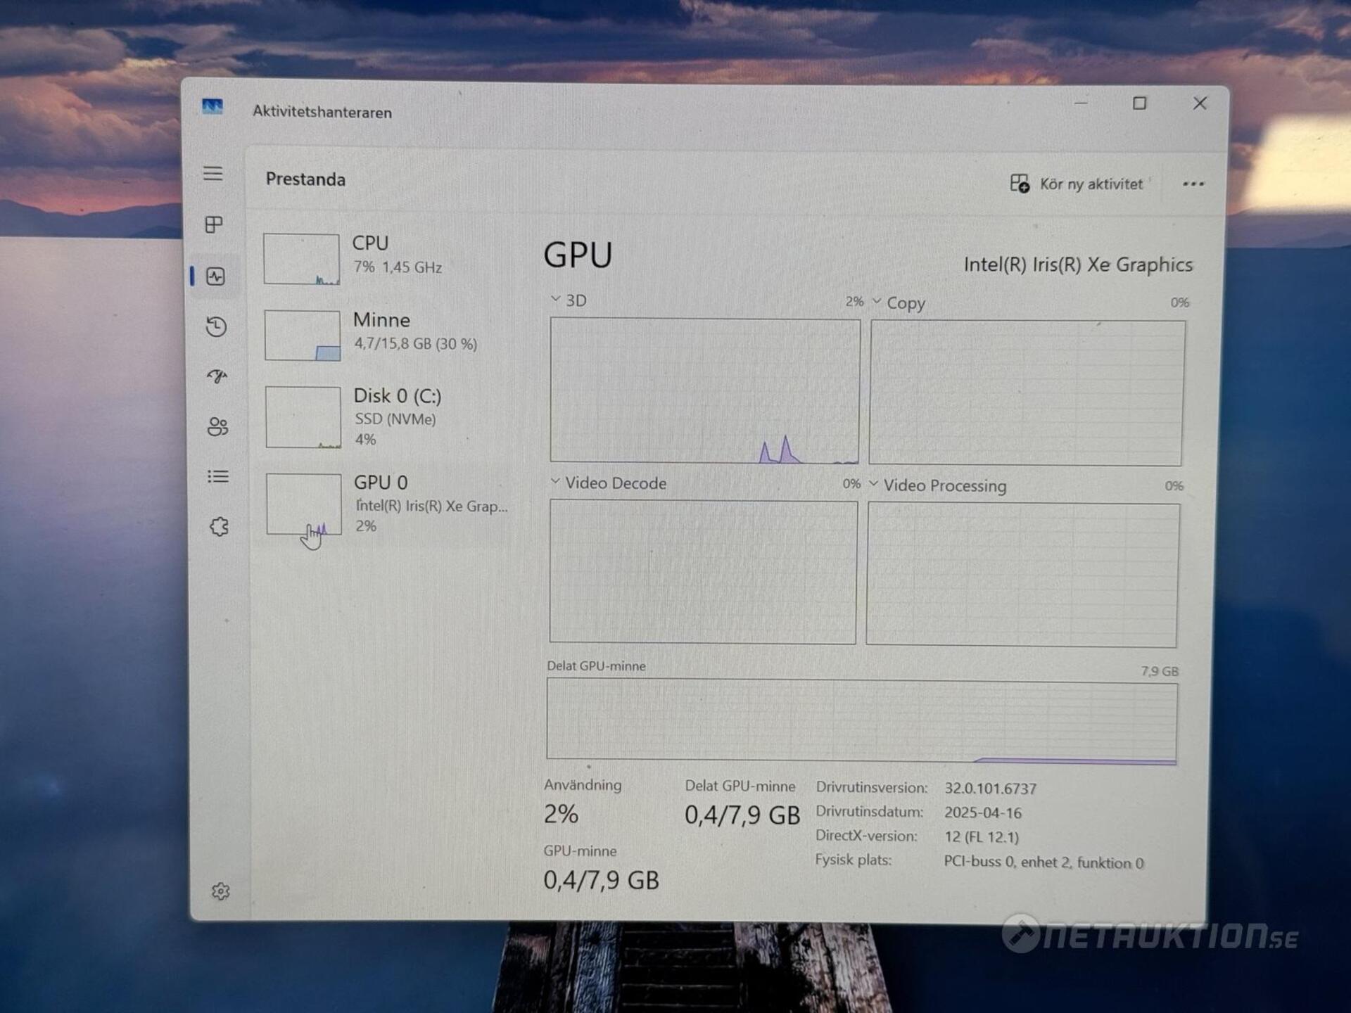Open the Details list icon
Screen dimensions: 1351x1013
click(218, 477)
